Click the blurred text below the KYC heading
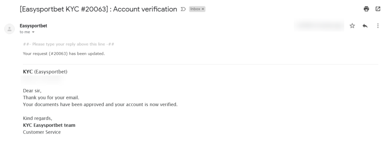The width and height of the screenshot is (385, 147). click(x=42, y=78)
